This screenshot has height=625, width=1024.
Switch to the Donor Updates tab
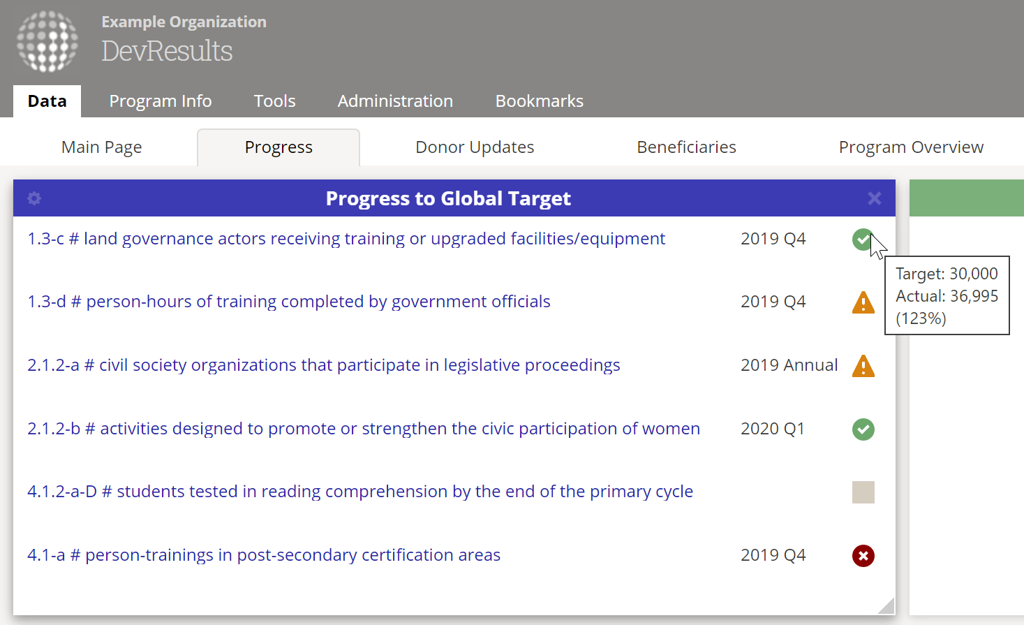point(475,147)
